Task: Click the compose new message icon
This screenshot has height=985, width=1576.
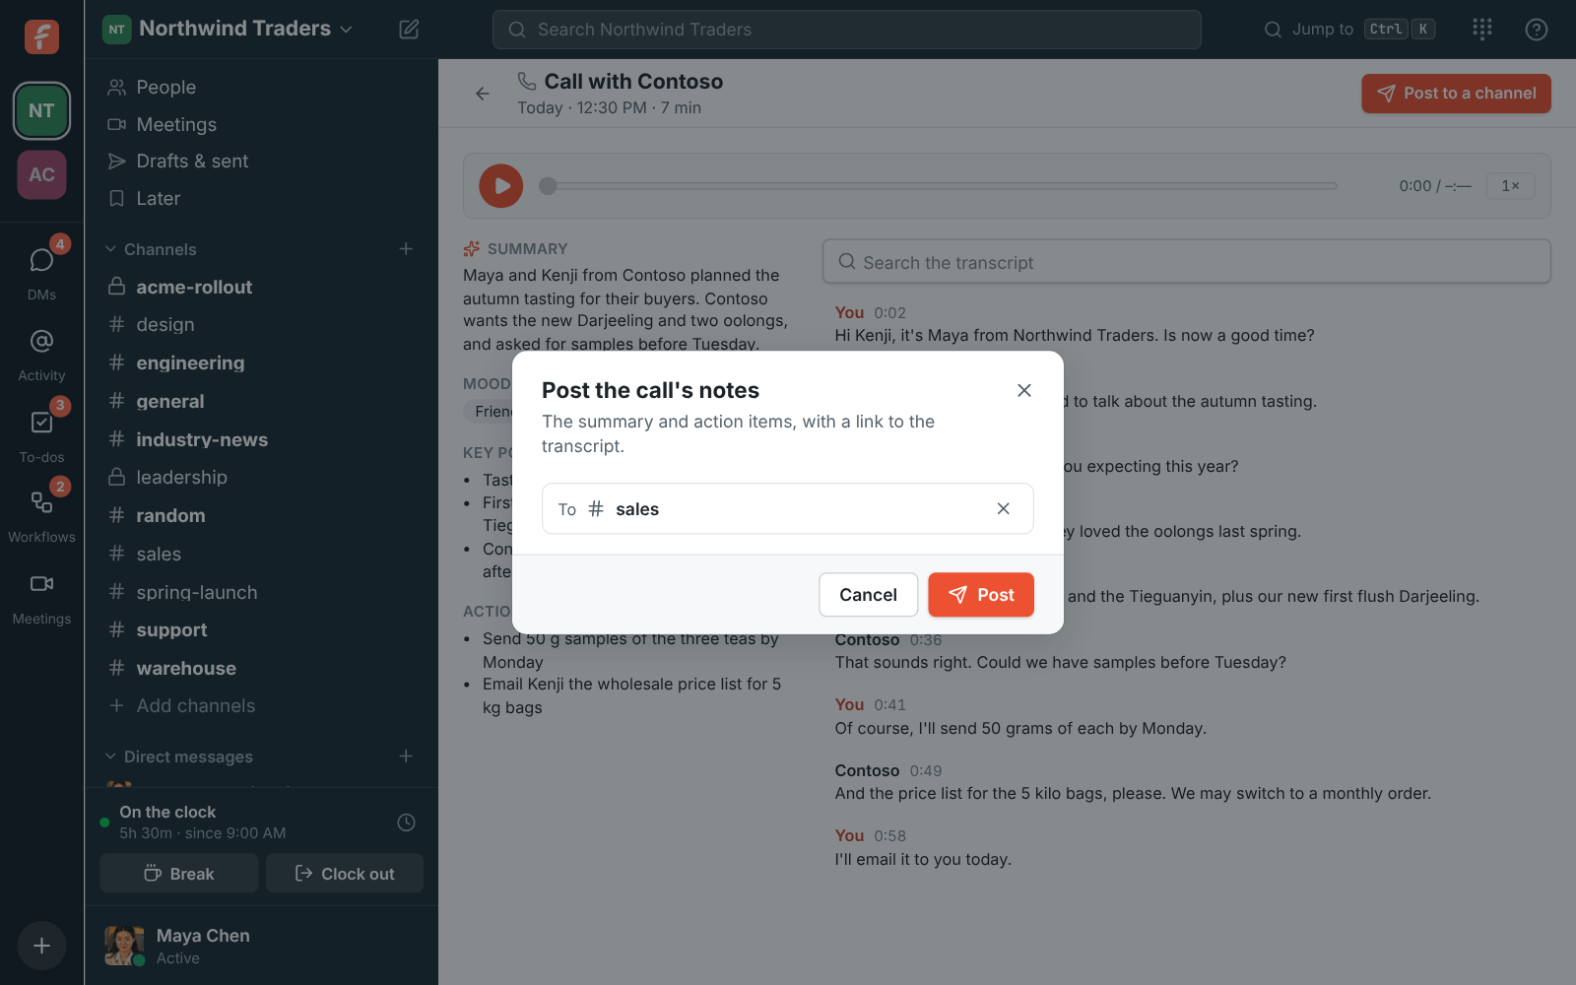Action: tap(409, 30)
